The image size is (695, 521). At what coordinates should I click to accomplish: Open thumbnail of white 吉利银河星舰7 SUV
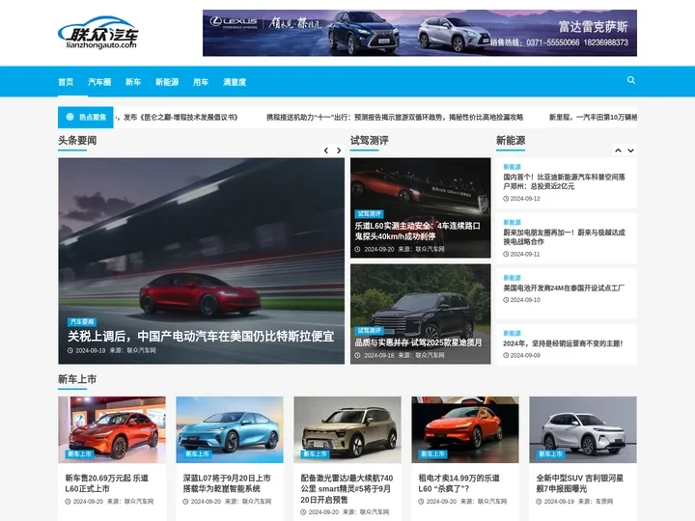coord(583,429)
